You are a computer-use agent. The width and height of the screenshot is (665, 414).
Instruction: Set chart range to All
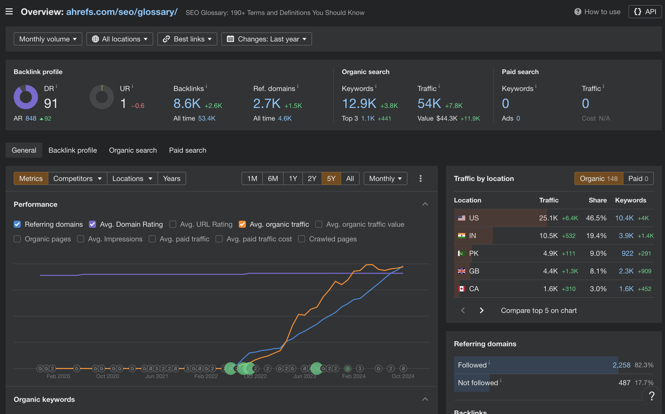click(350, 178)
